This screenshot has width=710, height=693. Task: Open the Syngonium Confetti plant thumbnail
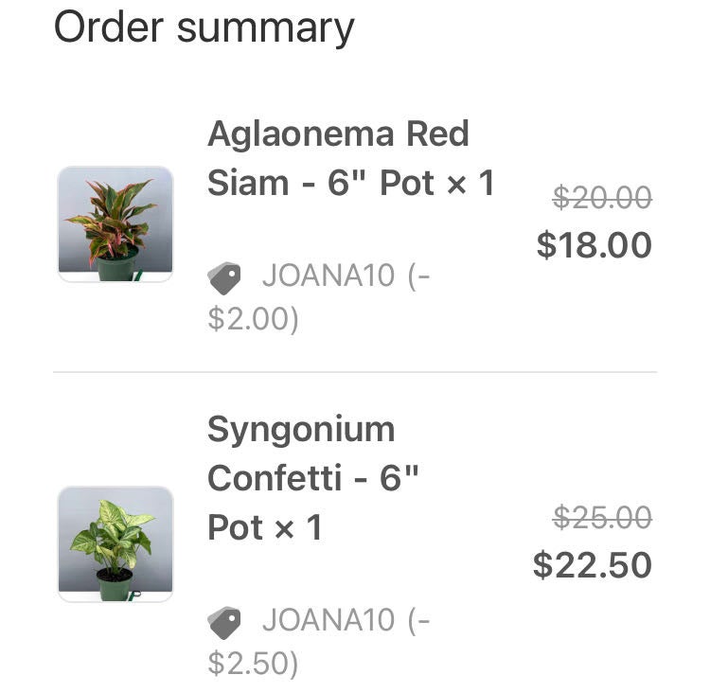pyautogui.click(x=115, y=544)
